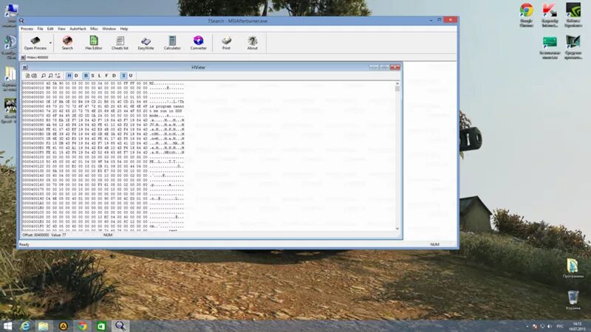Open the Calculator tool
The image size is (591, 332).
coord(172,43)
